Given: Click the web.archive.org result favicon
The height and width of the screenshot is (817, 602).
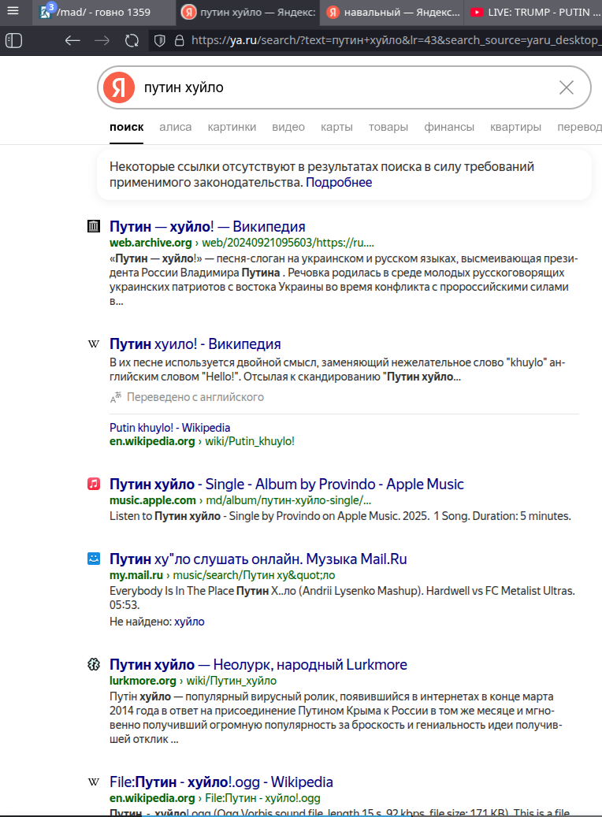Looking at the screenshot, I should [93, 226].
